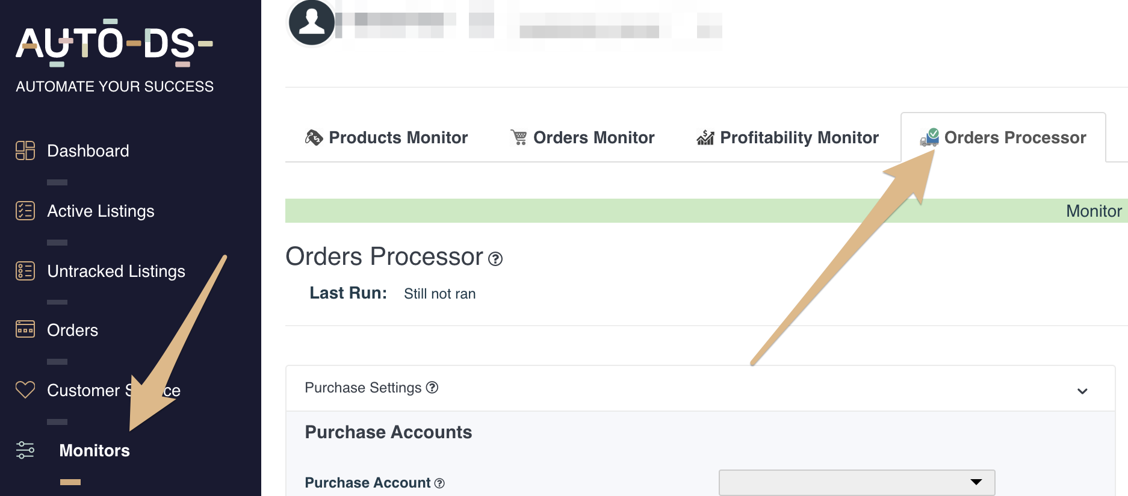Open the Purchase Account dropdown
Screen dimensions: 1128x496
[857, 483]
